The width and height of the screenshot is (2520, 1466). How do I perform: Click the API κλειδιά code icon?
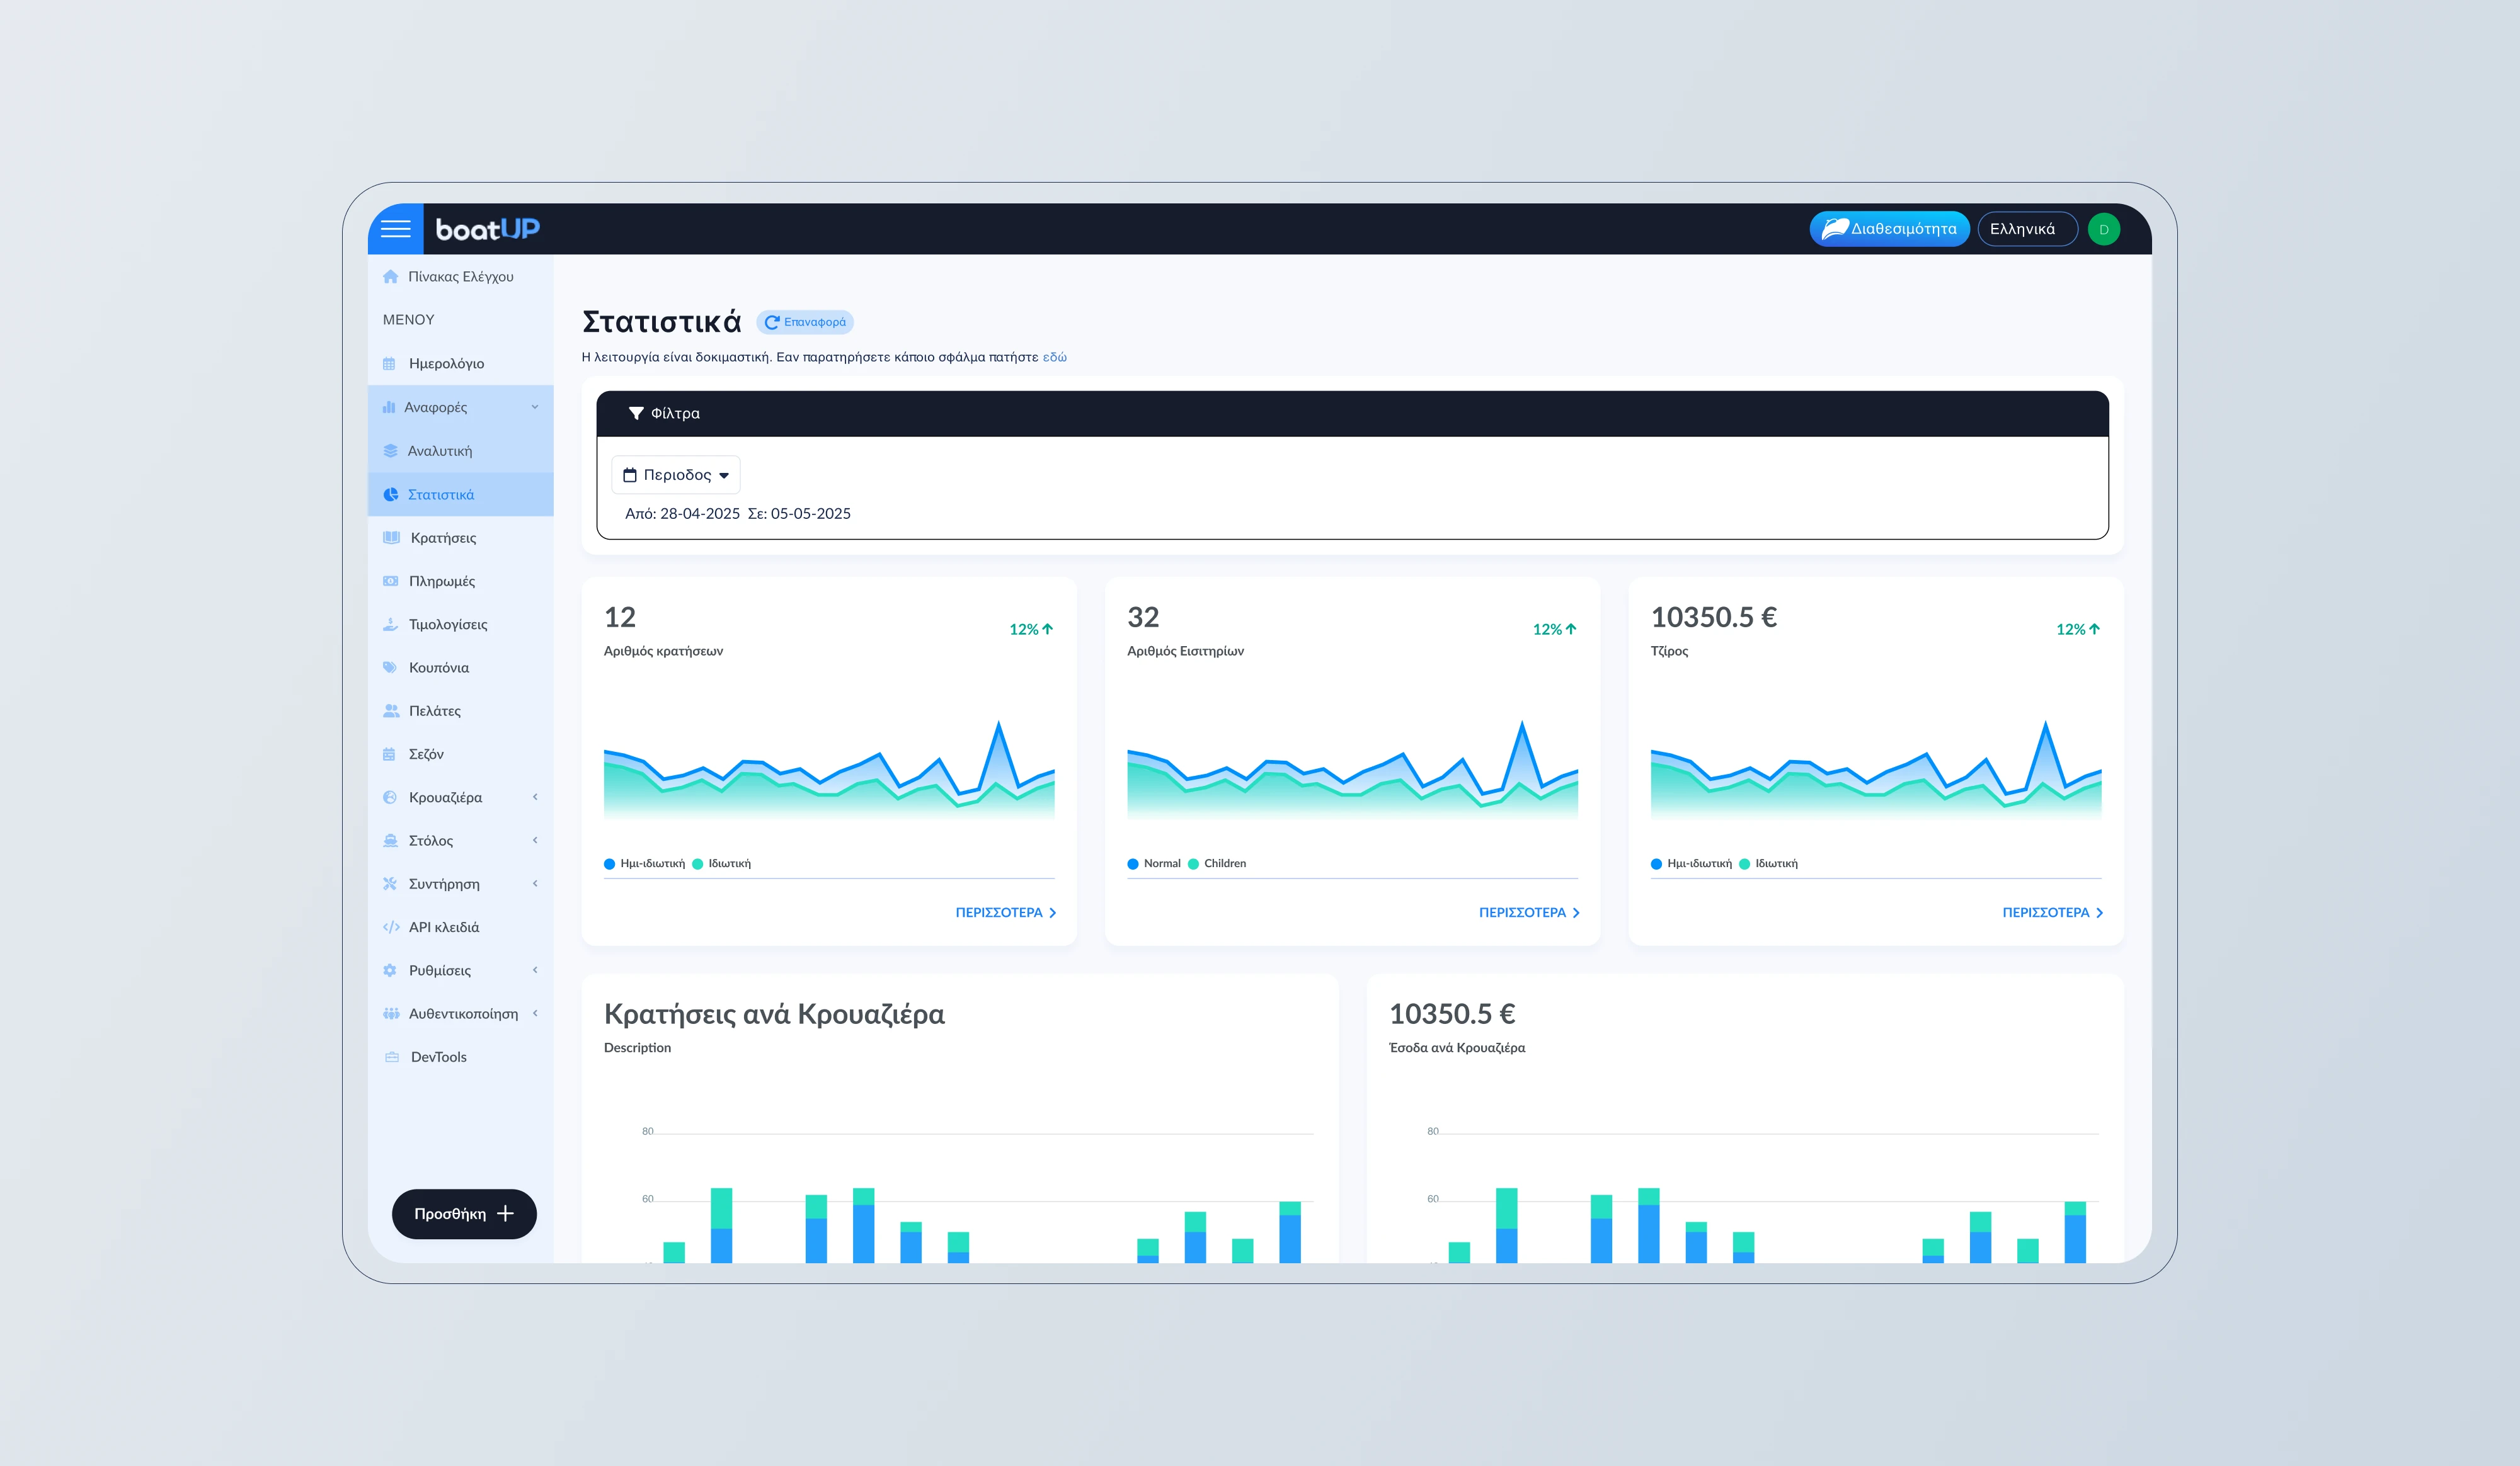[x=390, y=928]
